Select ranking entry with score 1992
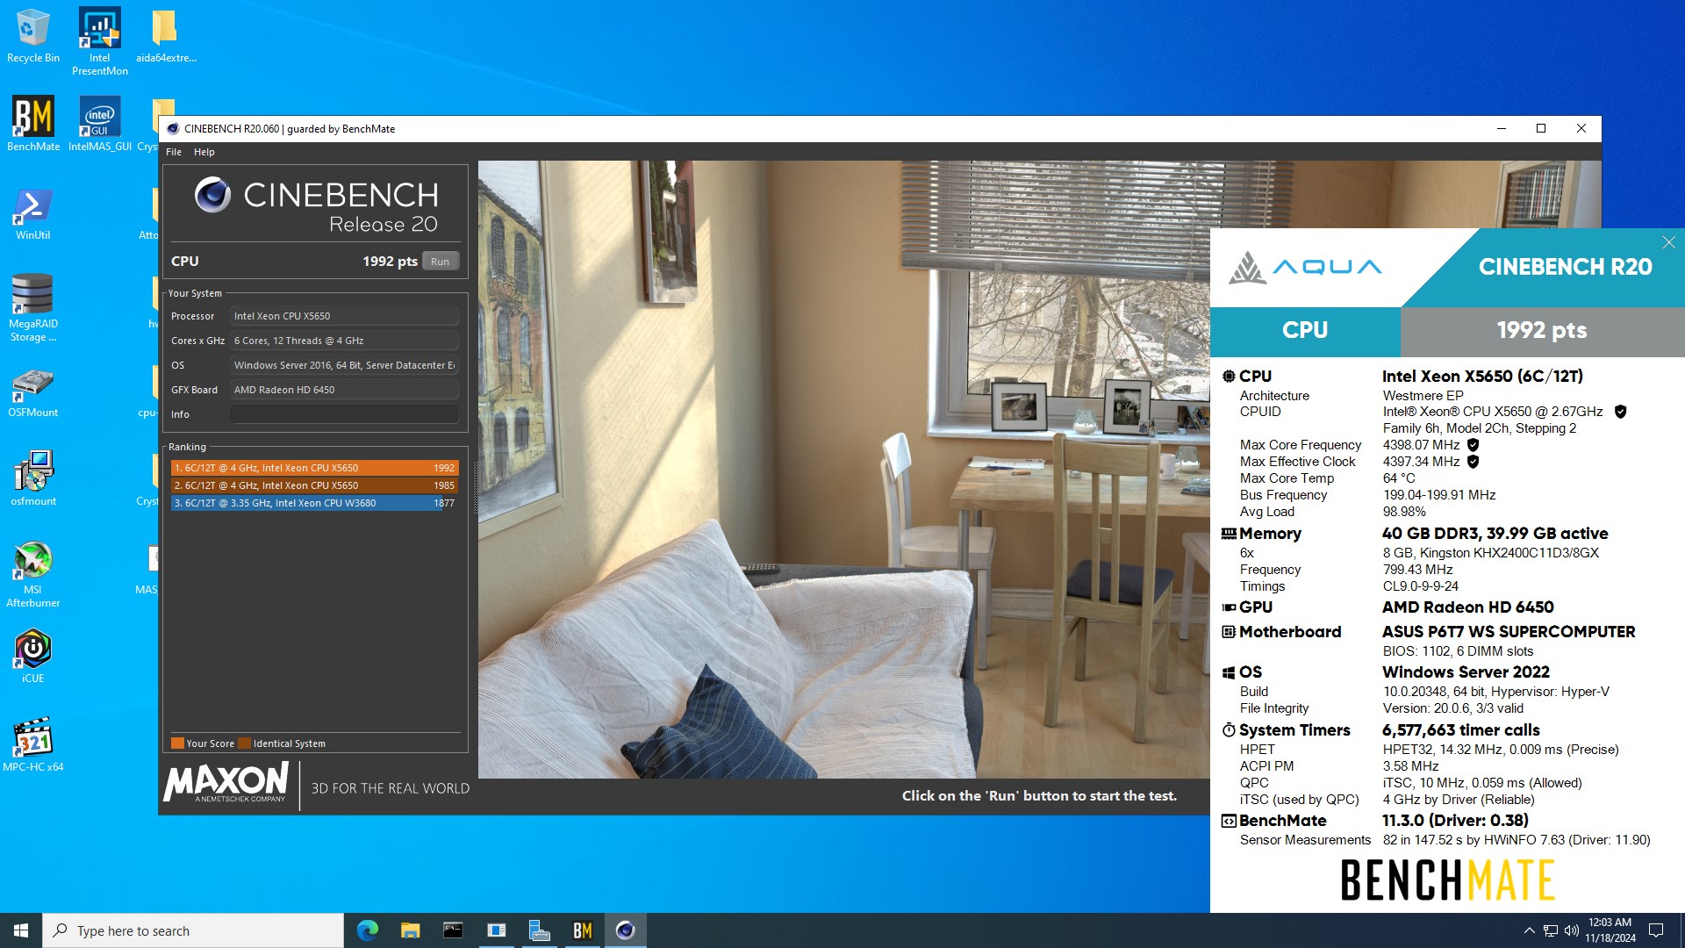Screen dimensions: 1685x948 (x=314, y=468)
